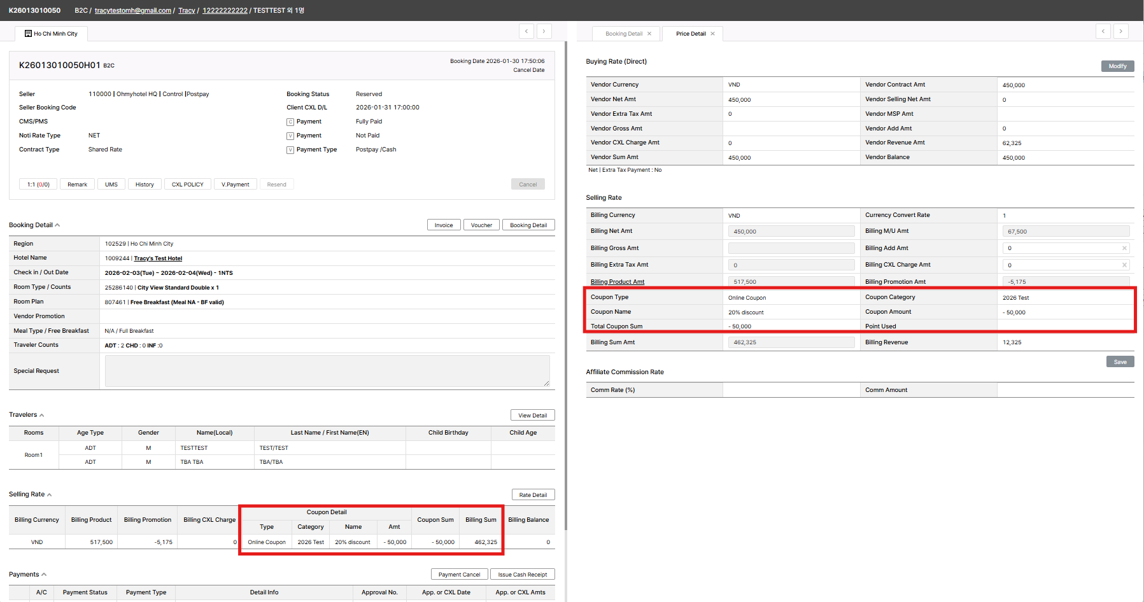The width and height of the screenshot is (1144, 602).
Task: Close the Booking Detail tab
Action: (649, 34)
